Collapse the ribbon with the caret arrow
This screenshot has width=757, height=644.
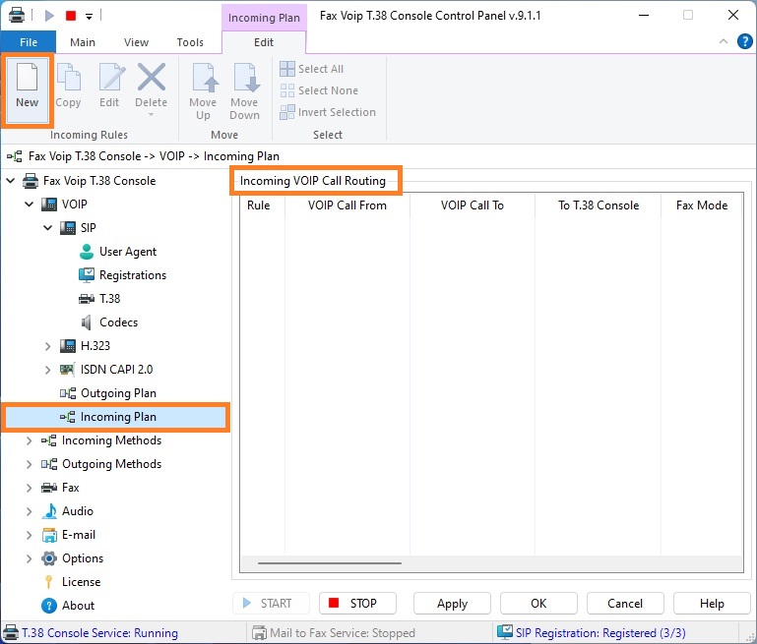[x=724, y=41]
